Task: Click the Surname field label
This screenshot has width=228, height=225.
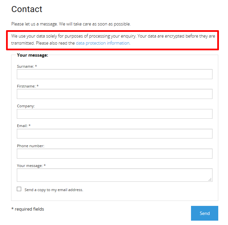Action: point(27,66)
